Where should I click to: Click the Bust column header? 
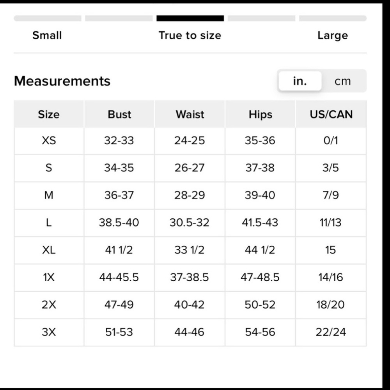tap(119, 114)
